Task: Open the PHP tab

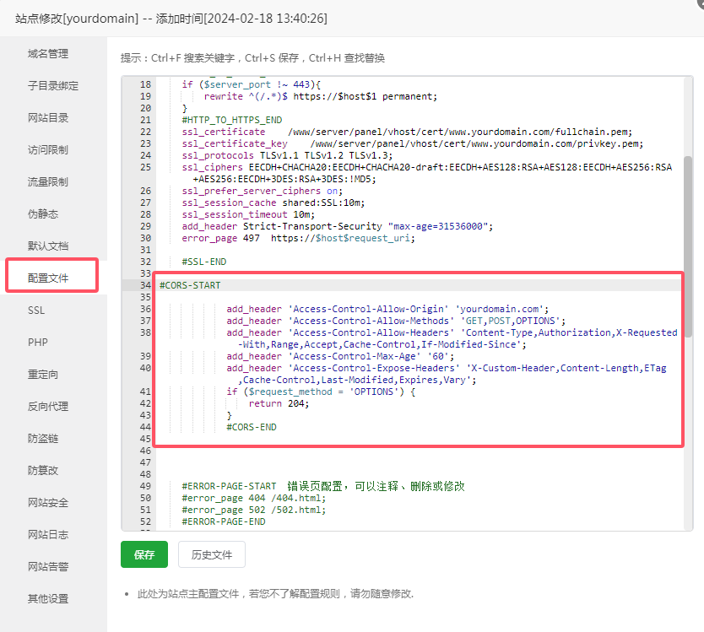Action: point(38,343)
